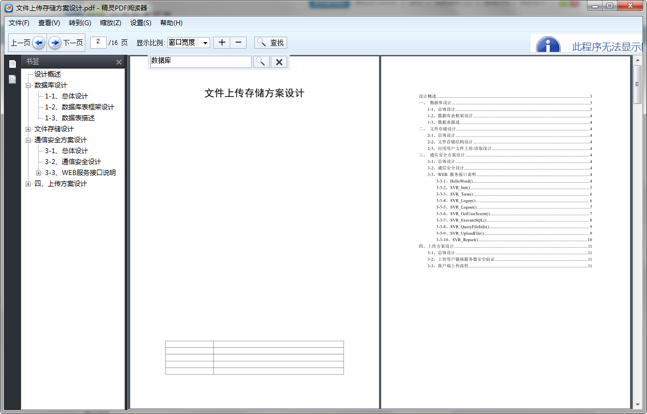
Task: Show the page thumbnails sidebar icon
Action: [x=13, y=63]
